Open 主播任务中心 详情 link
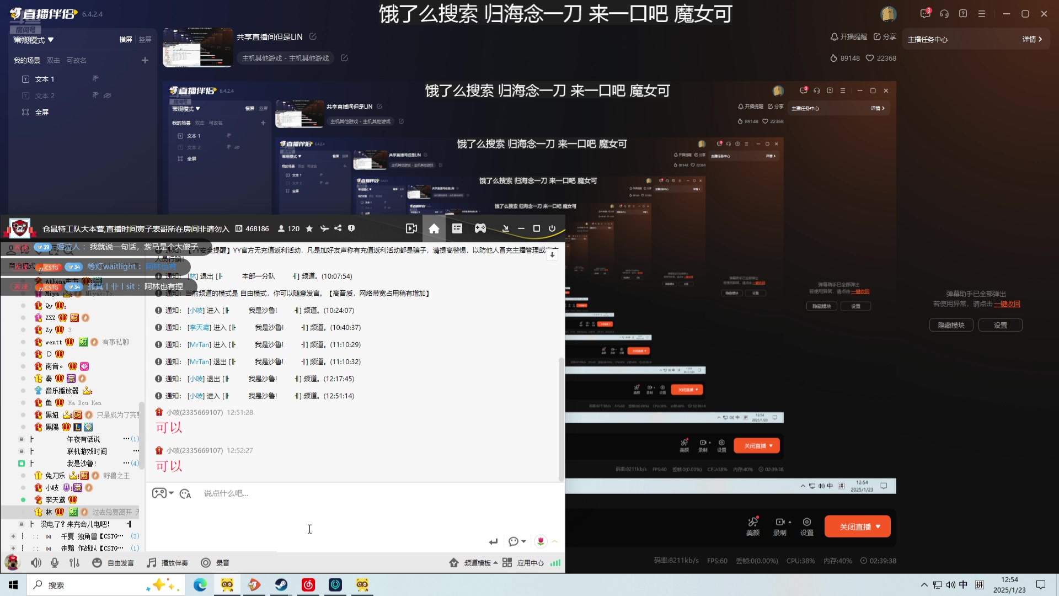This screenshot has height=596, width=1059. 1032,39
